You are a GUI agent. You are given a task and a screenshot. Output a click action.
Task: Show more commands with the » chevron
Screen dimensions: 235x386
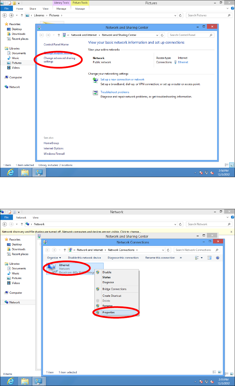tap(181, 258)
